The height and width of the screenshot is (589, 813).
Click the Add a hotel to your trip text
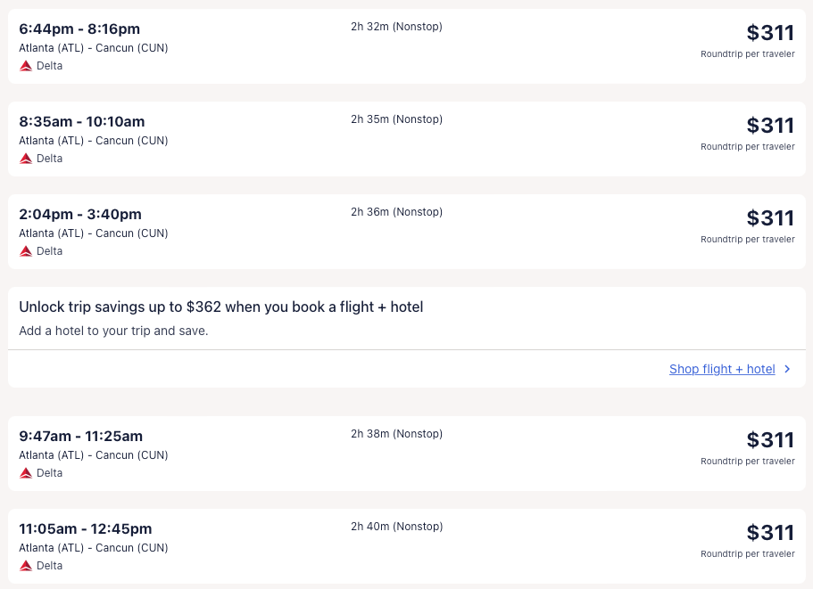[113, 331]
